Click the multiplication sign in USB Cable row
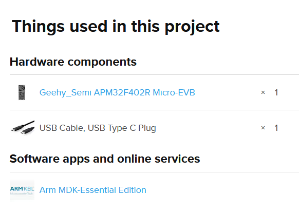Screen dimensions: 299x216 click(263, 128)
